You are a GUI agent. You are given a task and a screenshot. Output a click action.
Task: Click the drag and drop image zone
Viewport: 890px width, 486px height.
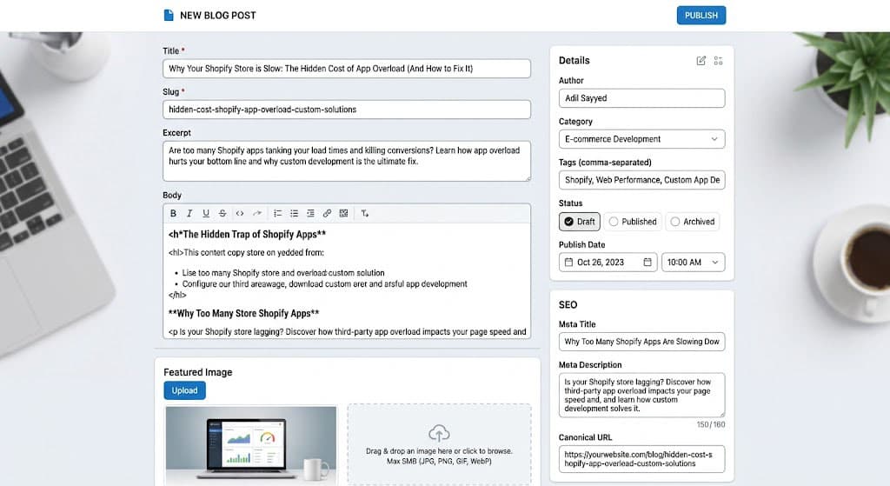click(439, 444)
